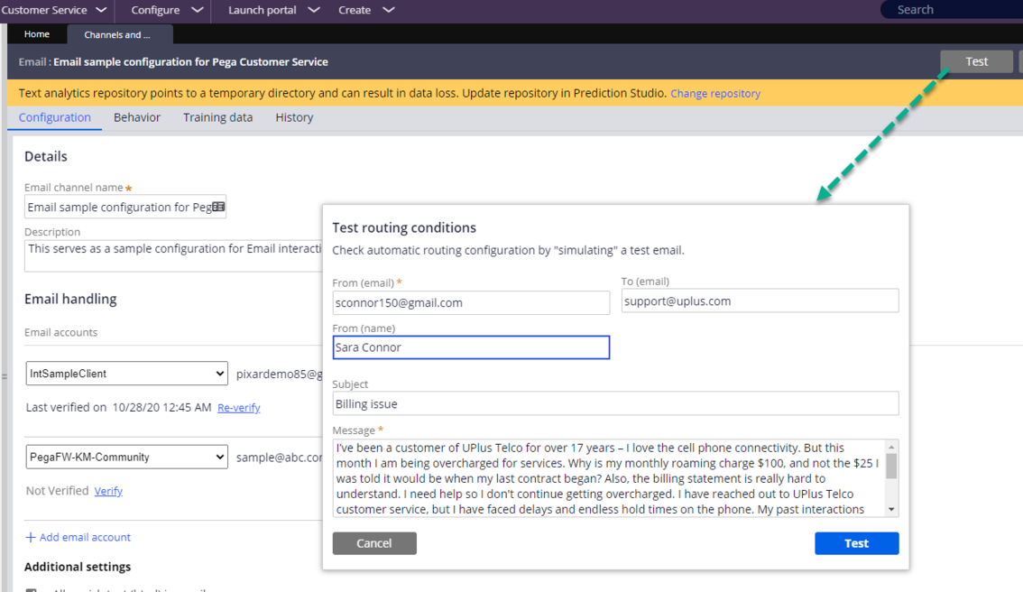1023x592 pixels.
Task: Click the blue Test button in dialog
Action: 857,543
